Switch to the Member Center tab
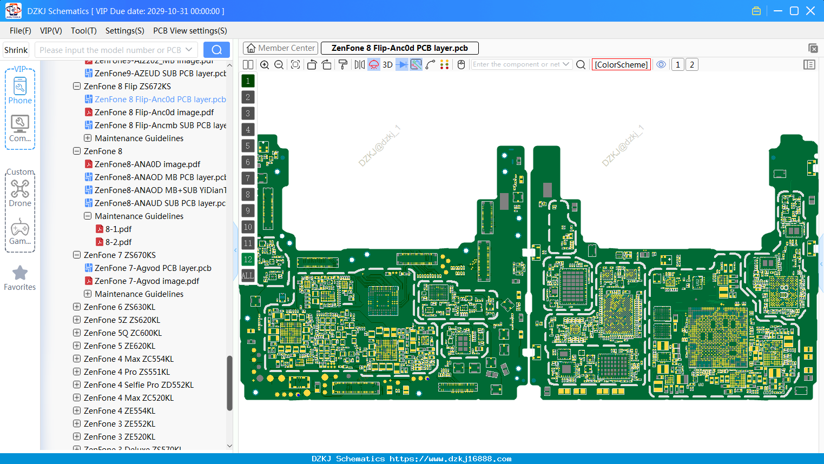This screenshot has height=464, width=824. coord(281,48)
